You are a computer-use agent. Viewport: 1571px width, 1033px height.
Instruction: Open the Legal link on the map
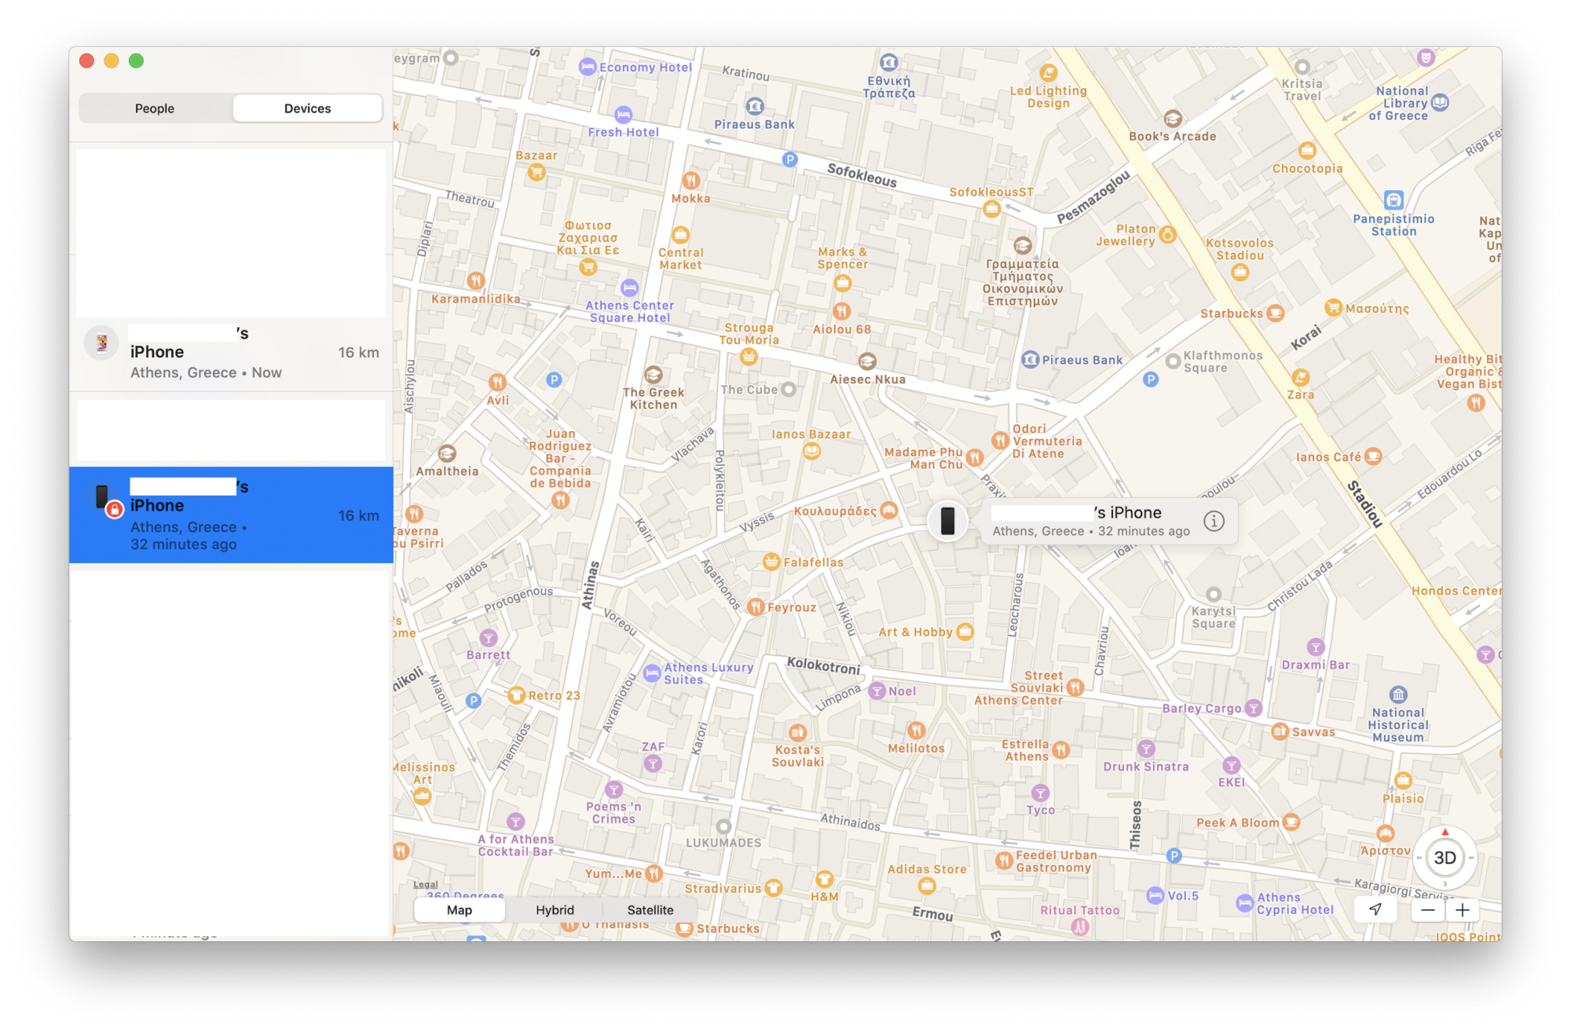click(x=426, y=885)
